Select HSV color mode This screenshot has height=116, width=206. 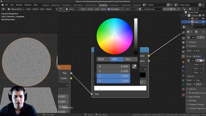pyautogui.click(x=117, y=59)
